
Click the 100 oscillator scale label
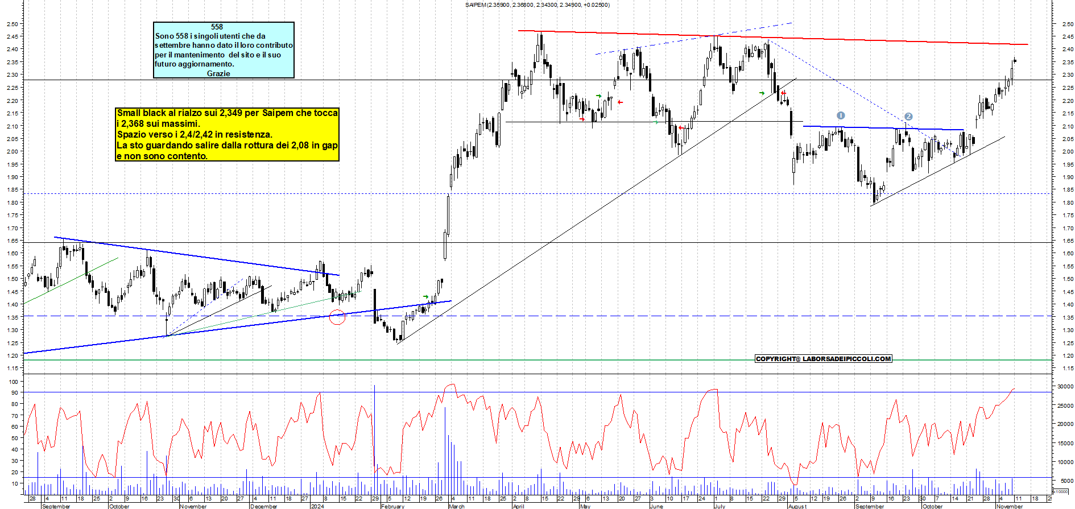click(x=14, y=382)
